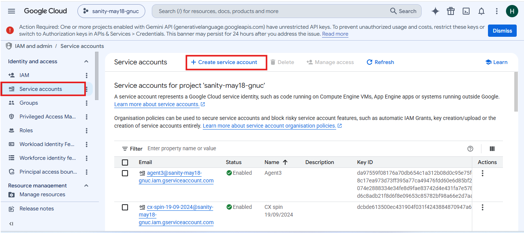524x233 pixels.
Task: Open the gift free trial icon
Action: (451, 11)
